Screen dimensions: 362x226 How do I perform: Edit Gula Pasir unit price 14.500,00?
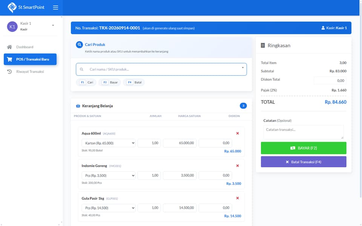click(179, 208)
